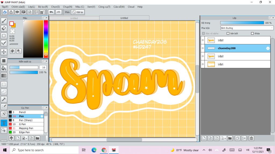Open the Cửa sổ(W) menu

pyautogui.click(x=119, y=7)
